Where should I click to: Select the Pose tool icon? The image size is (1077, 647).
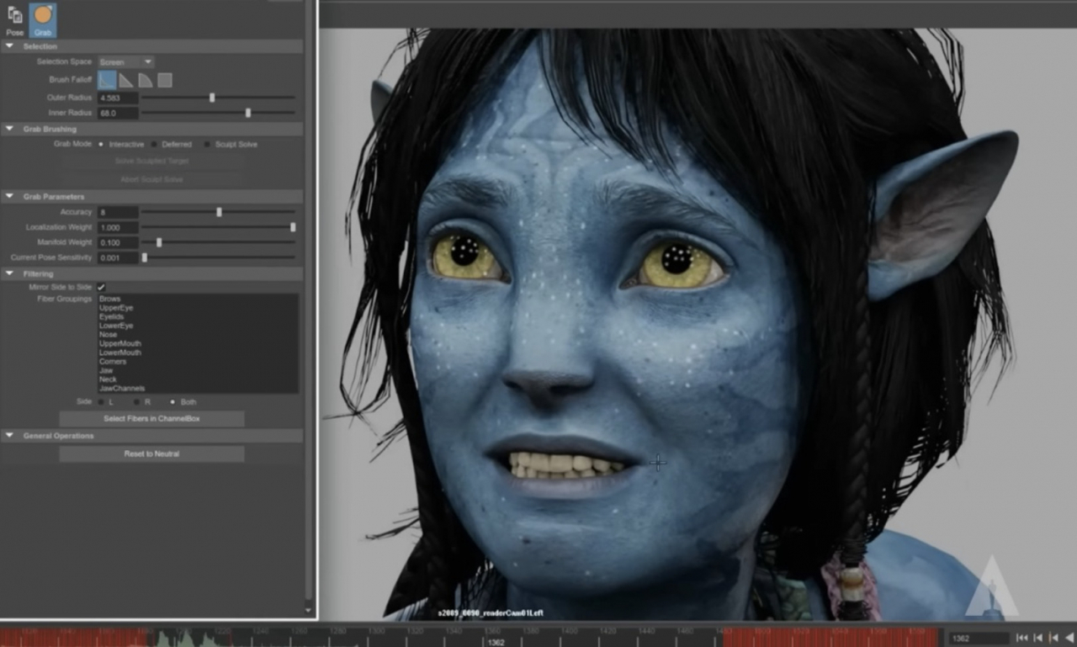(x=14, y=15)
